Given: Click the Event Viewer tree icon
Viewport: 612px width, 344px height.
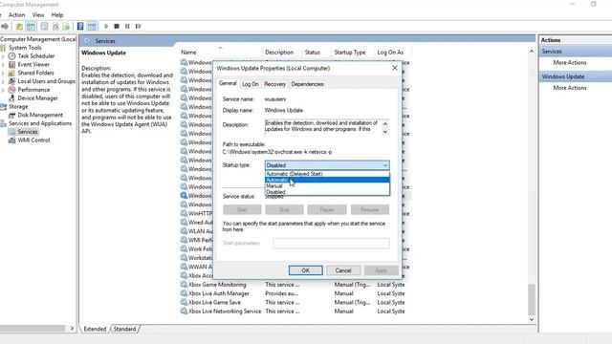Looking at the screenshot, I should click(x=12, y=64).
